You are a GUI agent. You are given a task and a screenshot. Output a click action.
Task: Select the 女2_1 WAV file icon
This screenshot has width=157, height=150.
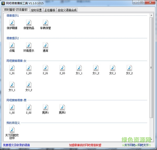113,68
